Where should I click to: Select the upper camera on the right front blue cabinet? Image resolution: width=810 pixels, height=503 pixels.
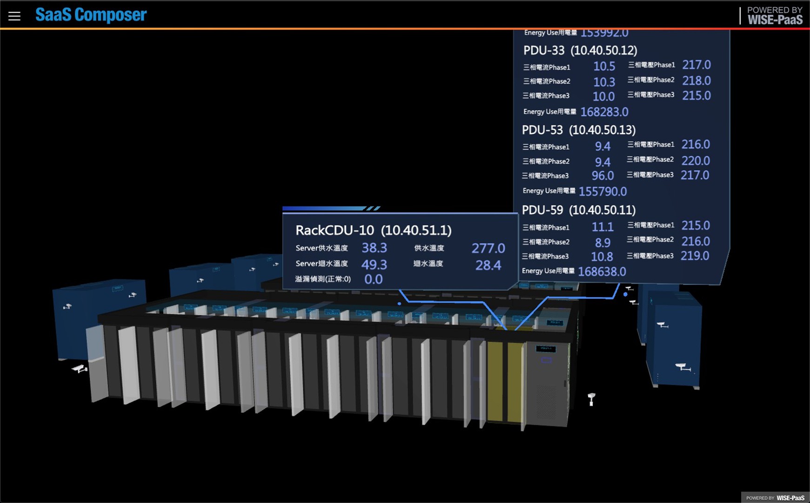[x=662, y=324]
